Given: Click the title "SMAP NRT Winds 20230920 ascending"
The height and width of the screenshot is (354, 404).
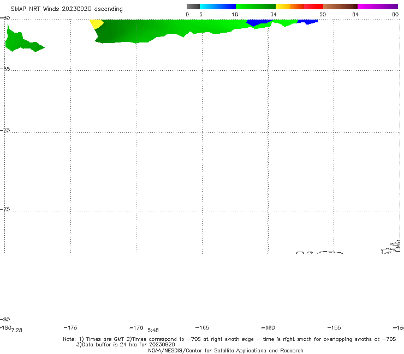Looking at the screenshot, I should (67, 9).
